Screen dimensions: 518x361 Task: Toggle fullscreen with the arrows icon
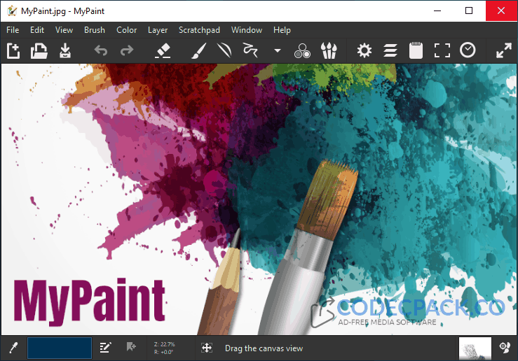tap(503, 51)
